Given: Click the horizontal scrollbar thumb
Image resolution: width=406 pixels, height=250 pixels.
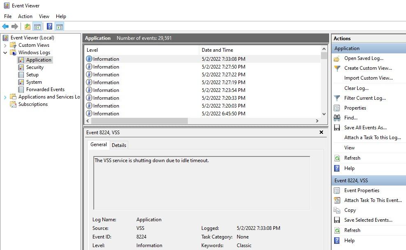Looking at the screenshot, I should click(x=139, y=121).
